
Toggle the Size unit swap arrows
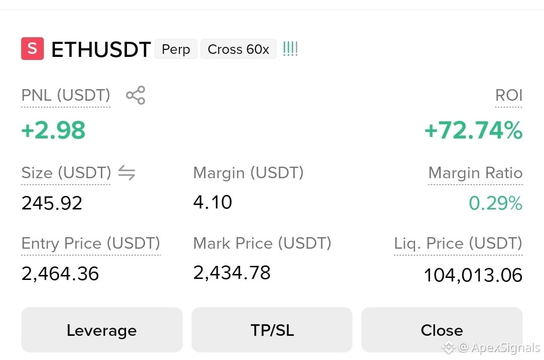pos(126,173)
